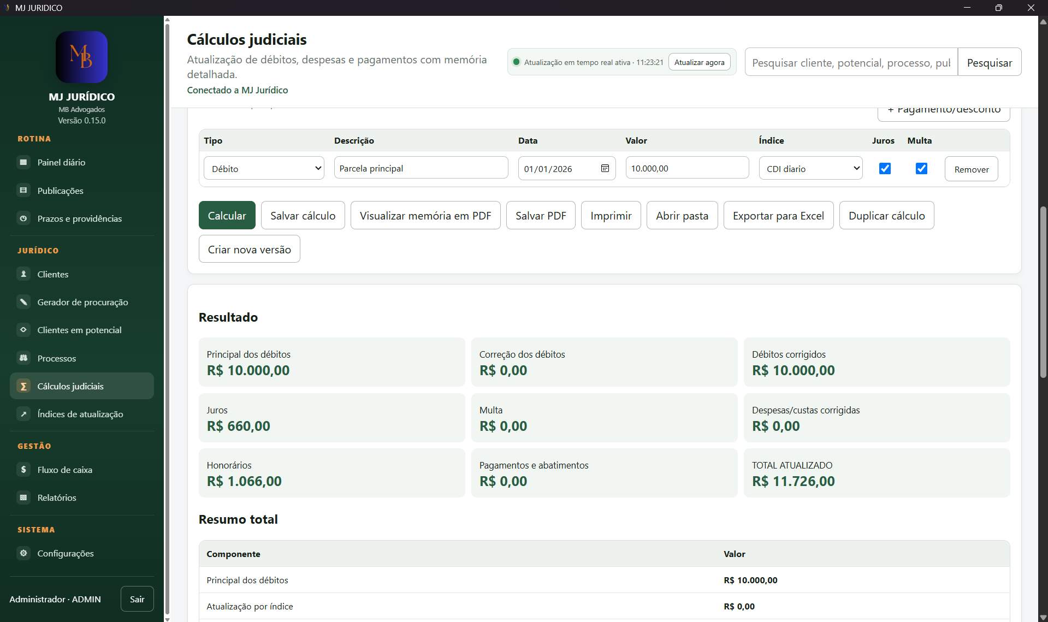Click the Clientes em potencial diamond icon
Image resolution: width=1048 pixels, height=622 pixels.
tap(23, 330)
